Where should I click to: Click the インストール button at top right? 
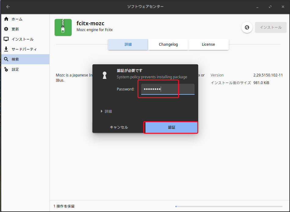pyautogui.click(x=270, y=27)
